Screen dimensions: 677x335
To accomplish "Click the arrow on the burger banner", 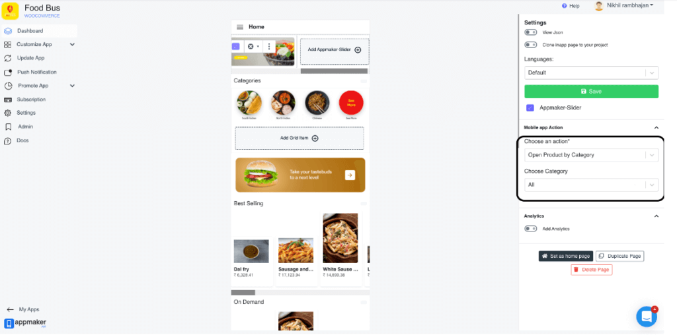I will 350,175.
